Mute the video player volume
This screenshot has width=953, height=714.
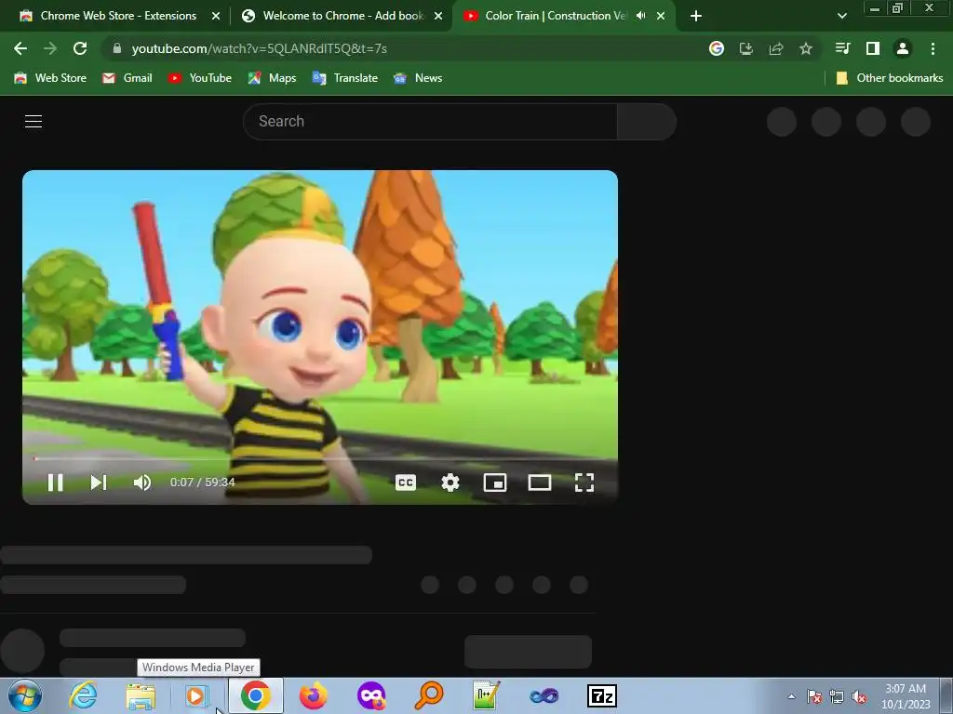point(142,483)
